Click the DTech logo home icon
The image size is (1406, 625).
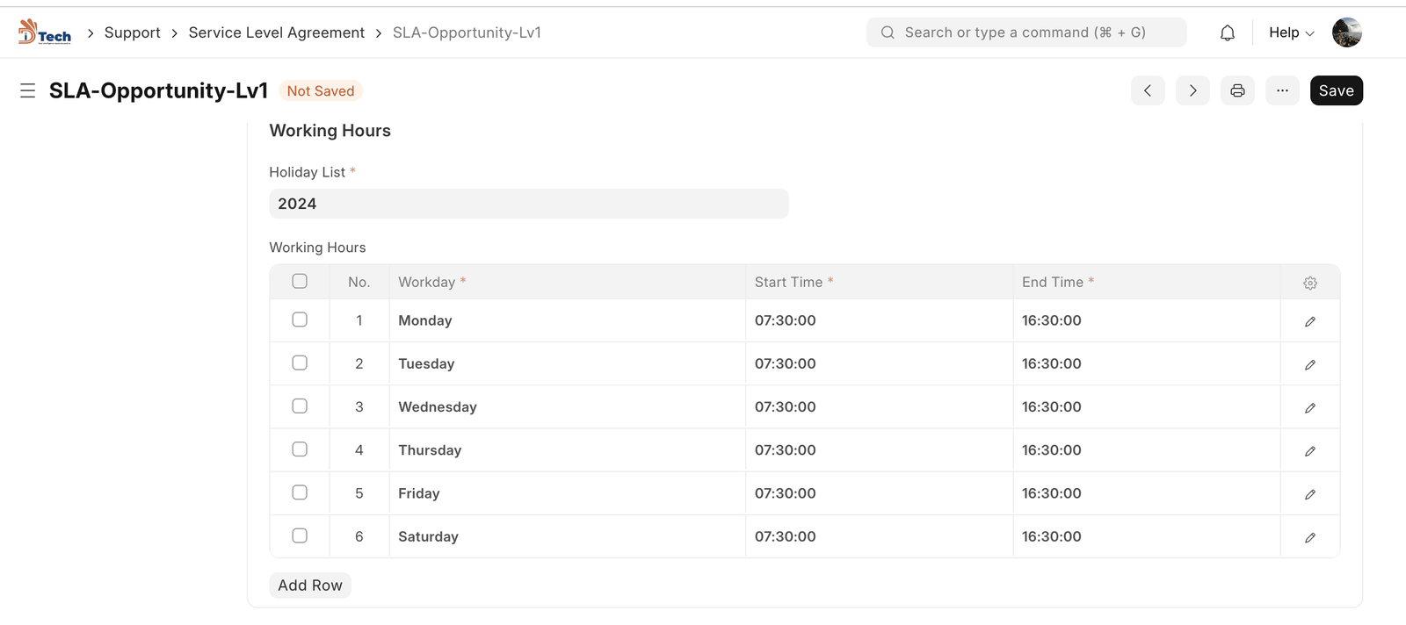coord(45,32)
